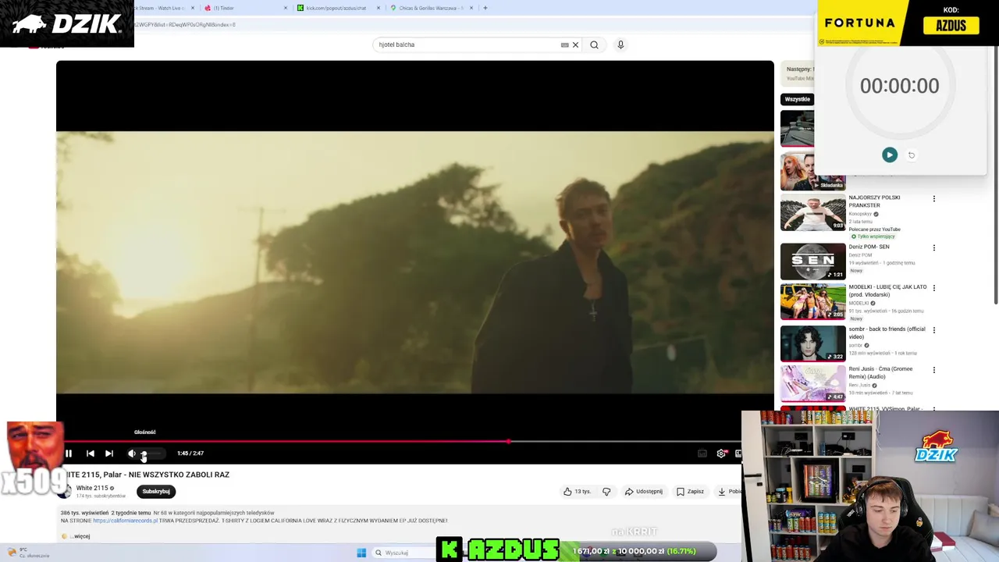Focus the search field reading hjotel balcha
Viewport: 999px width, 562px height.
click(x=467, y=44)
